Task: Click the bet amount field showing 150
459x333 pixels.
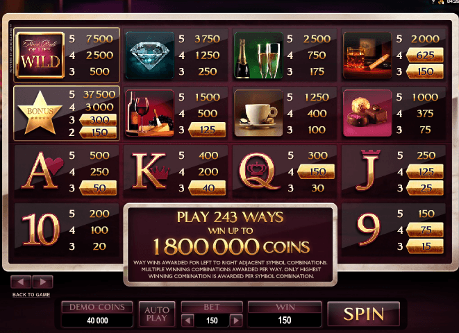Action: [x=212, y=321]
